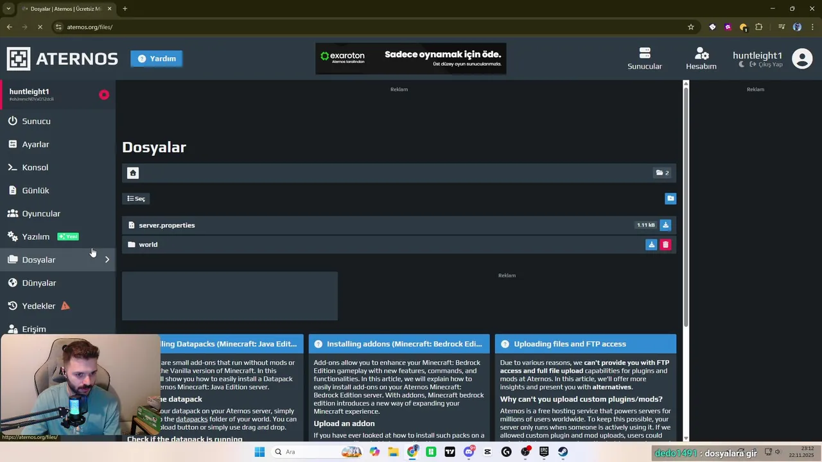Stop loading the page

[40, 27]
